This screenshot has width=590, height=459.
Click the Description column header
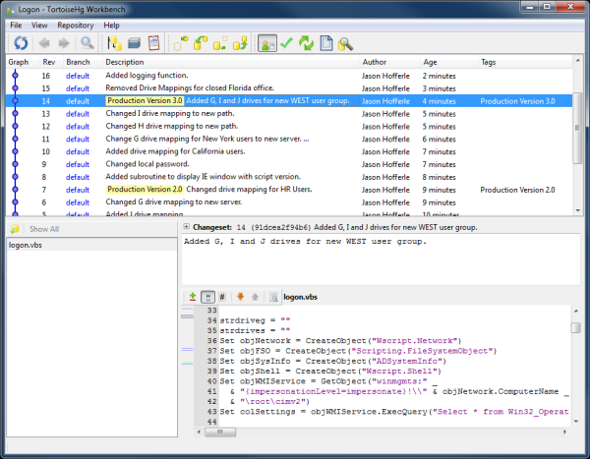tap(231, 62)
